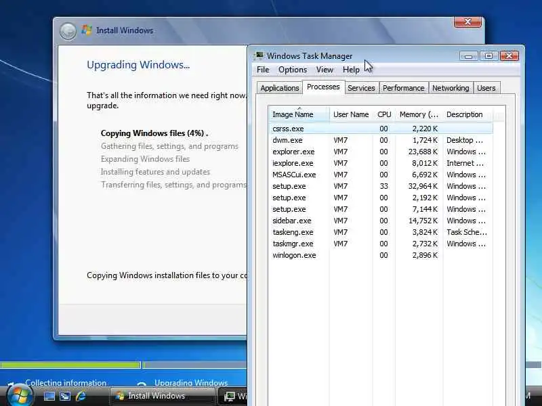Click the Start orb on the taskbar

(20, 395)
